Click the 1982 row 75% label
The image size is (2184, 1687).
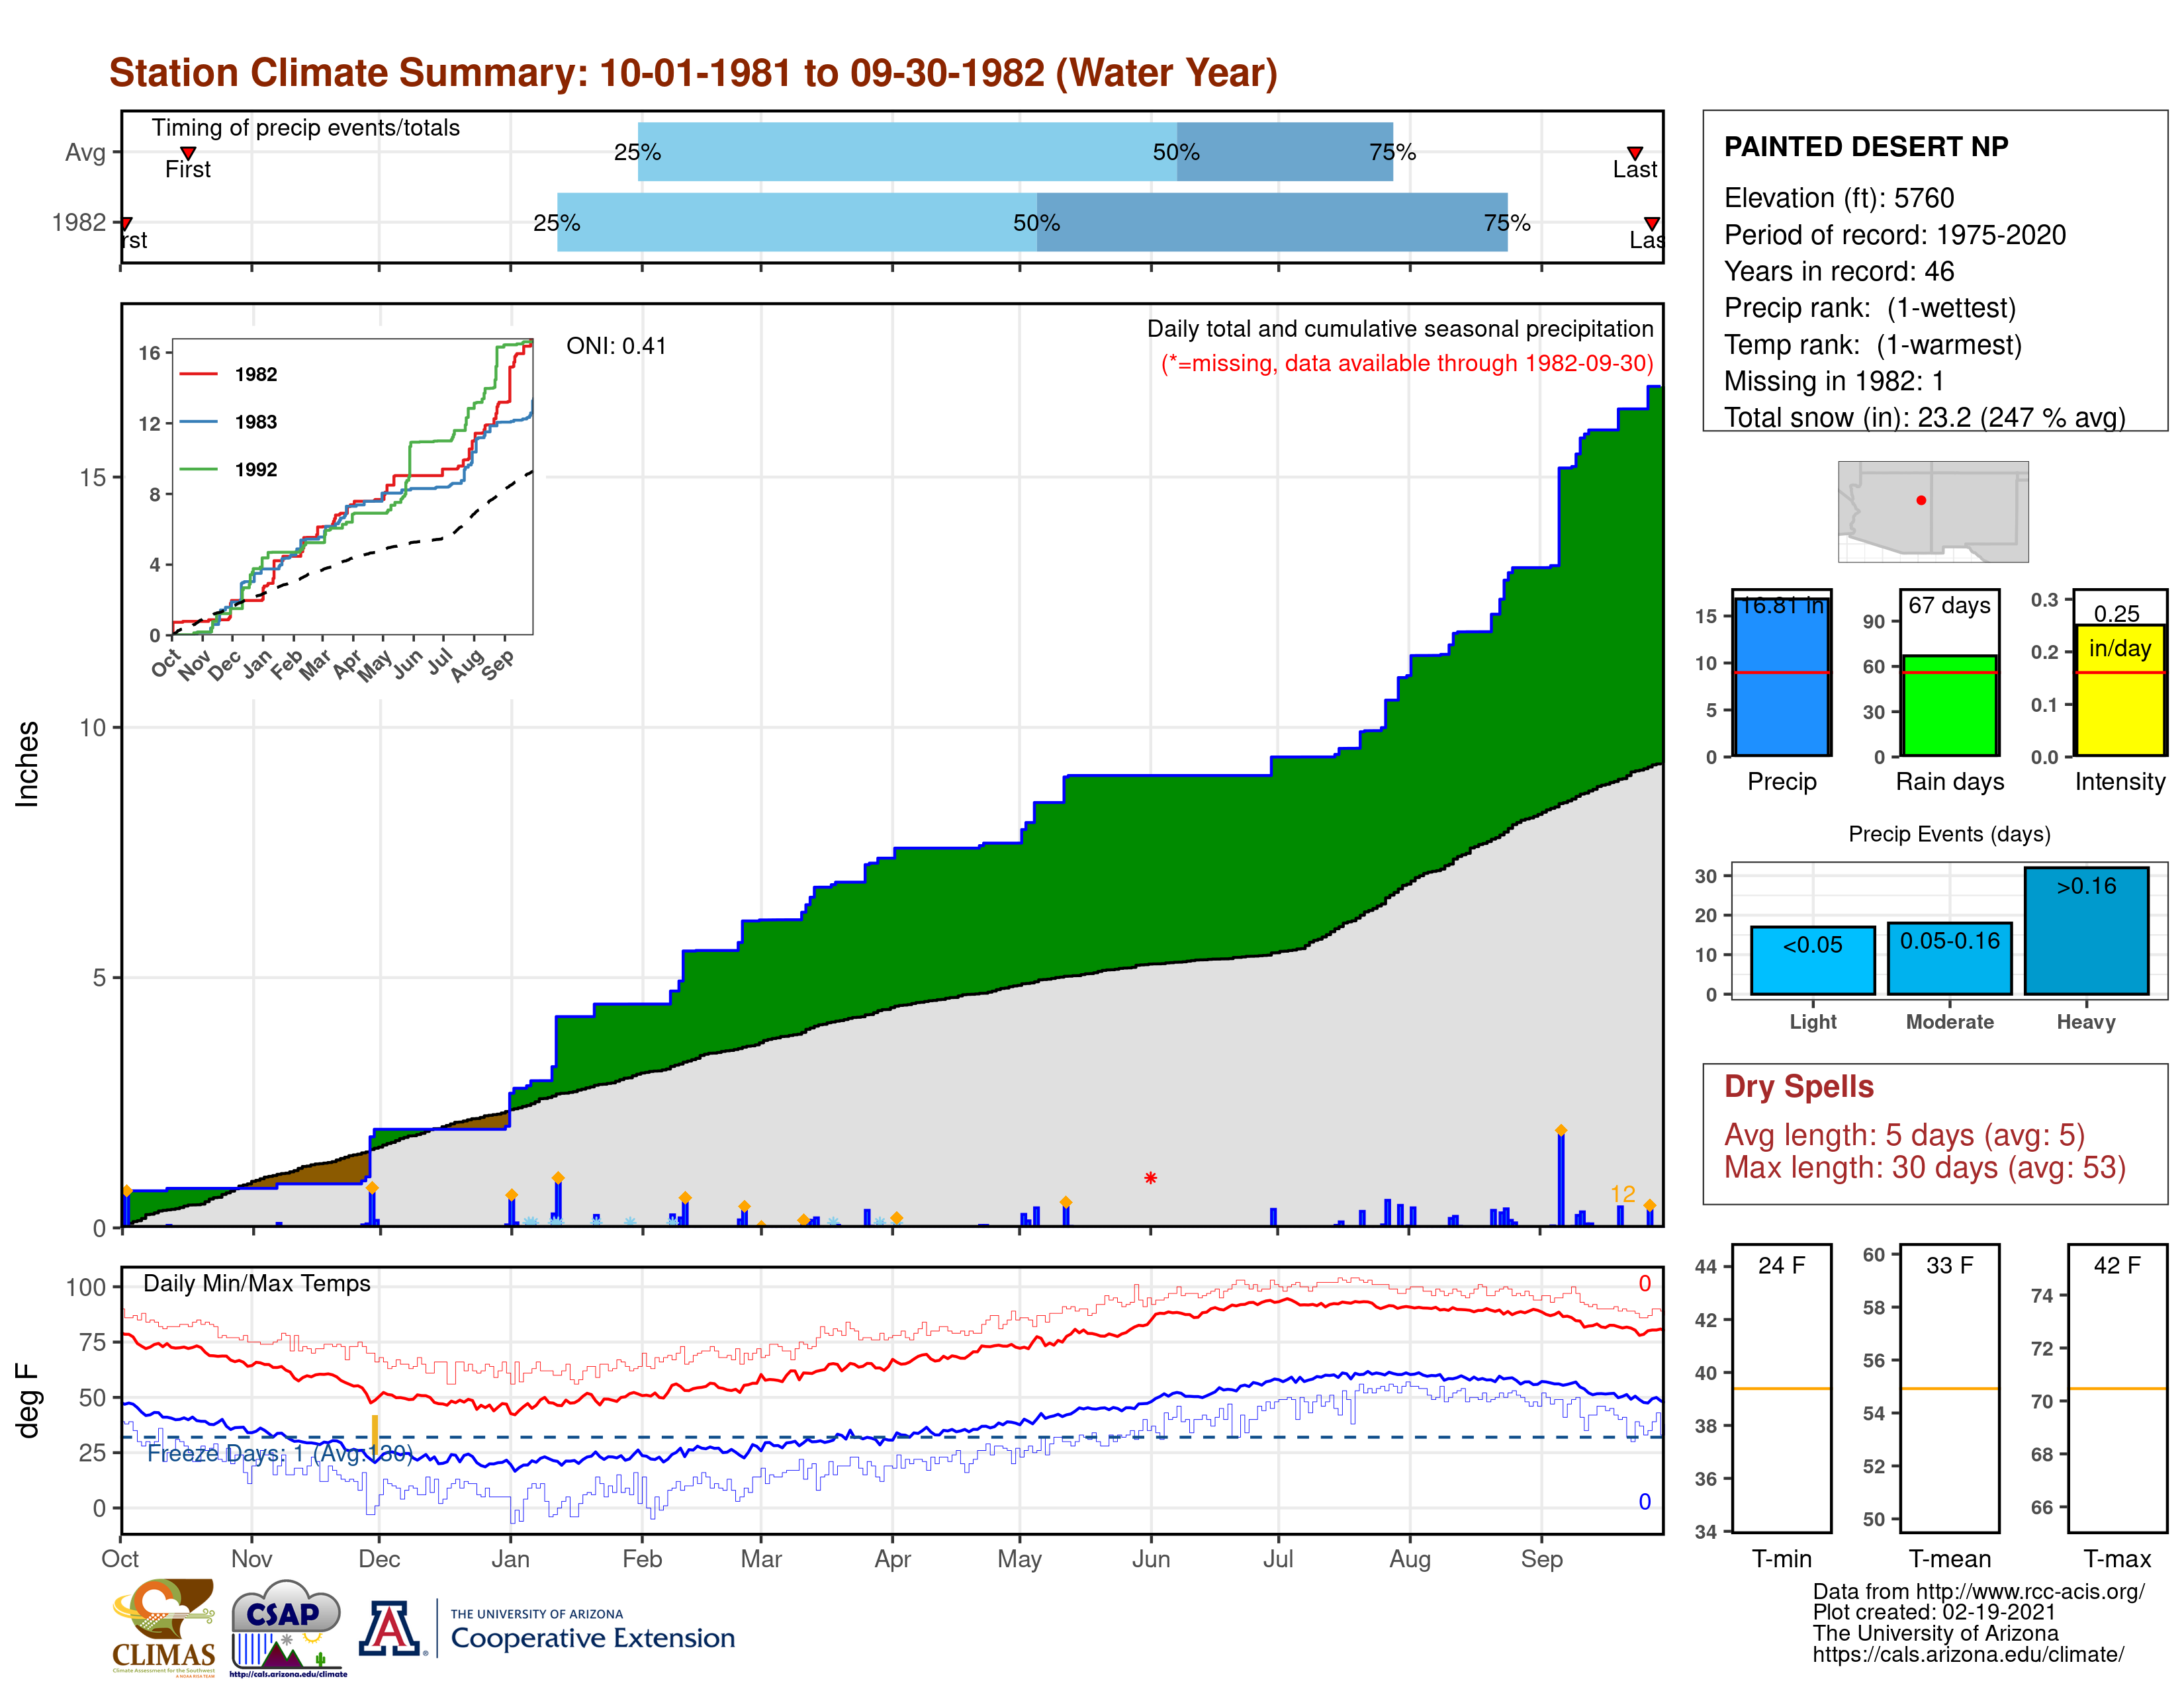1507,223
